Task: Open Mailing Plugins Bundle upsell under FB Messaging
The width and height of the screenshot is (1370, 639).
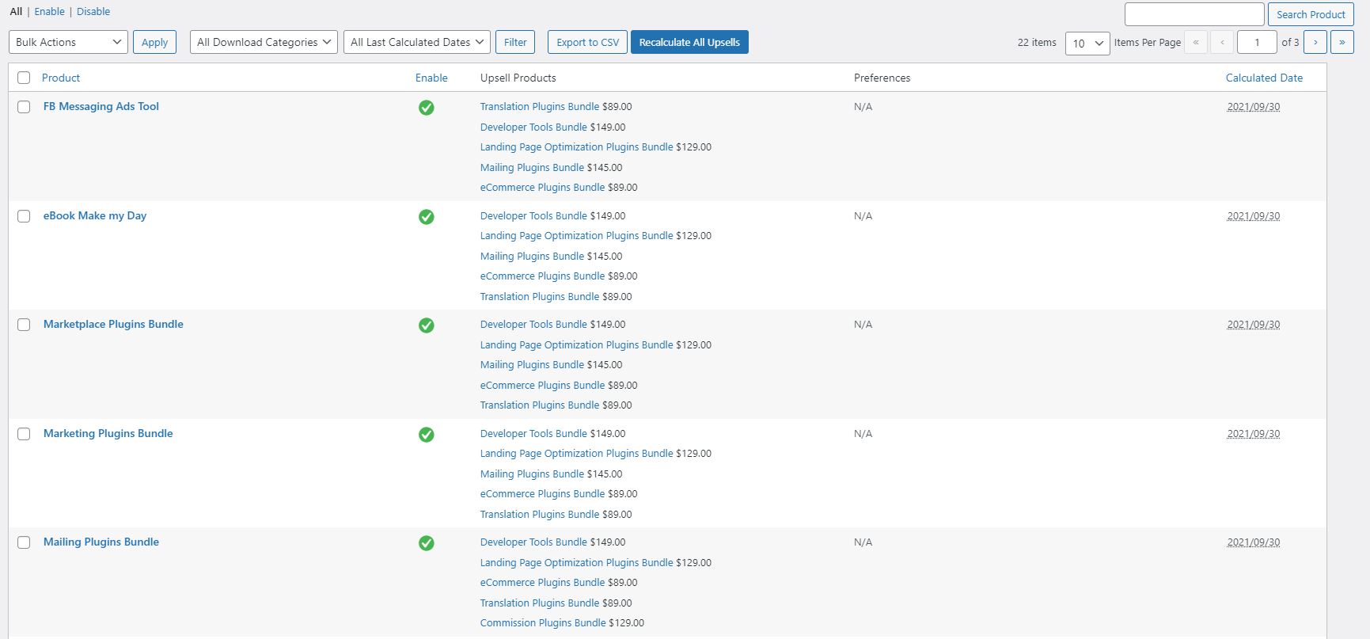Action: [x=532, y=167]
